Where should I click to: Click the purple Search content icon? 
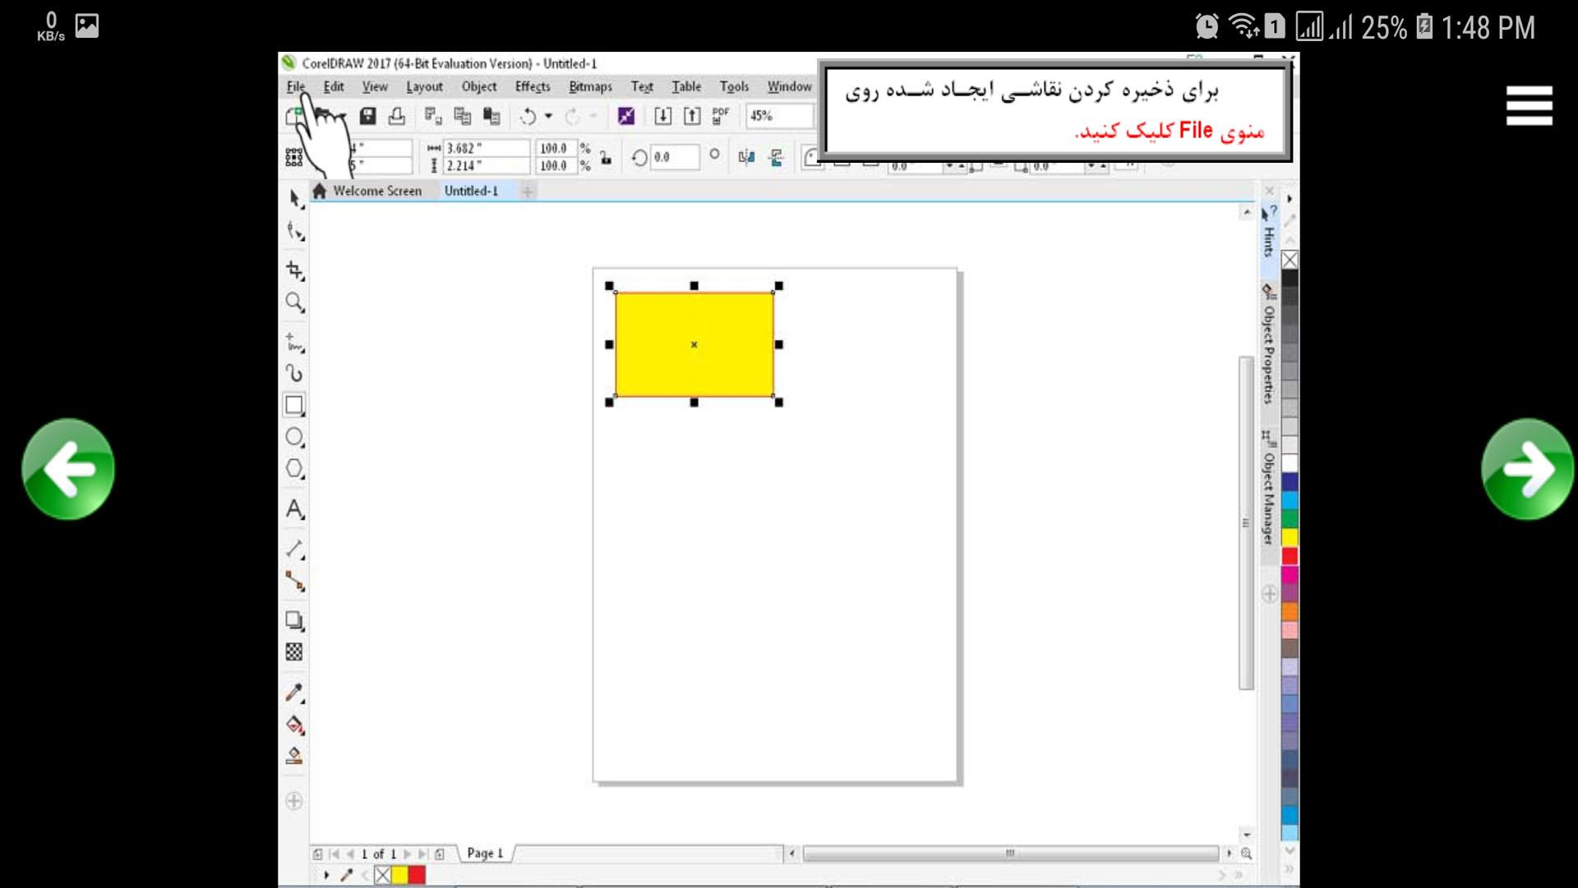point(626,116)
